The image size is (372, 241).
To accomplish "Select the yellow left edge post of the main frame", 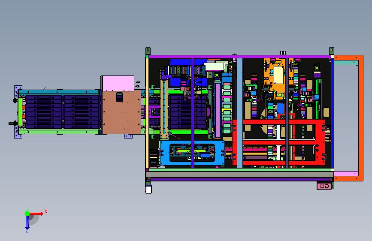I will click(x=147, y=113).
